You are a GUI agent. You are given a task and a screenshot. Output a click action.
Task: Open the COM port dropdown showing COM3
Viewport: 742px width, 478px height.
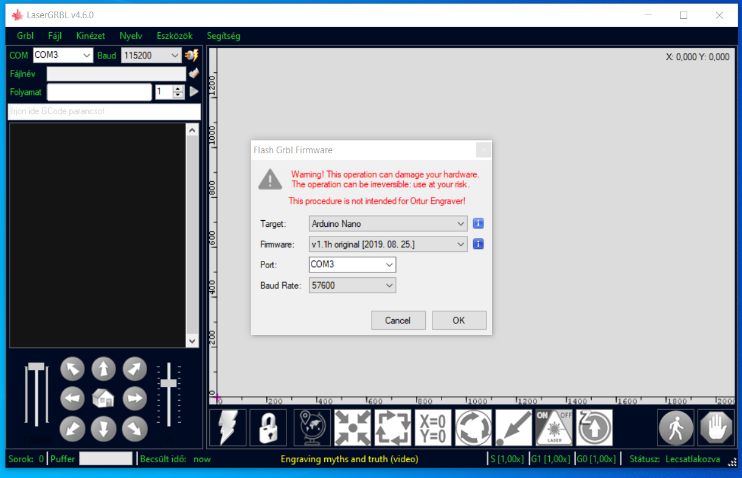(63, 55)
